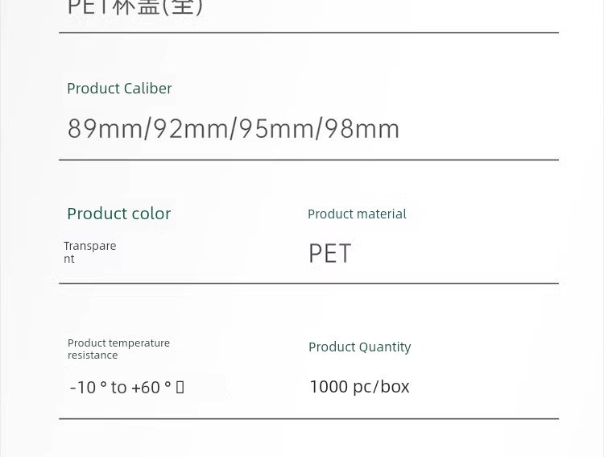Click the Product Caliber heading
This screenshot has width=604, height=457.
point(119,89)
